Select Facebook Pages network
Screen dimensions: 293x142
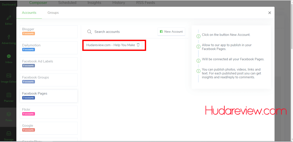point(49,96)
